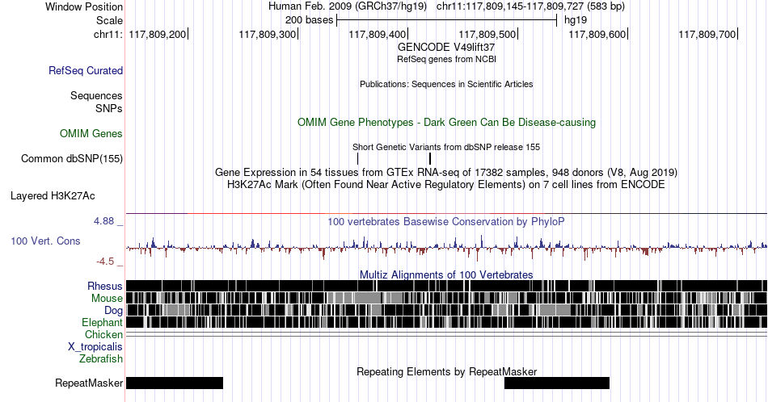Screen dimensions: 768x402
Task: Click the GTEx Gene Expression title text
Action: [446, 172]
